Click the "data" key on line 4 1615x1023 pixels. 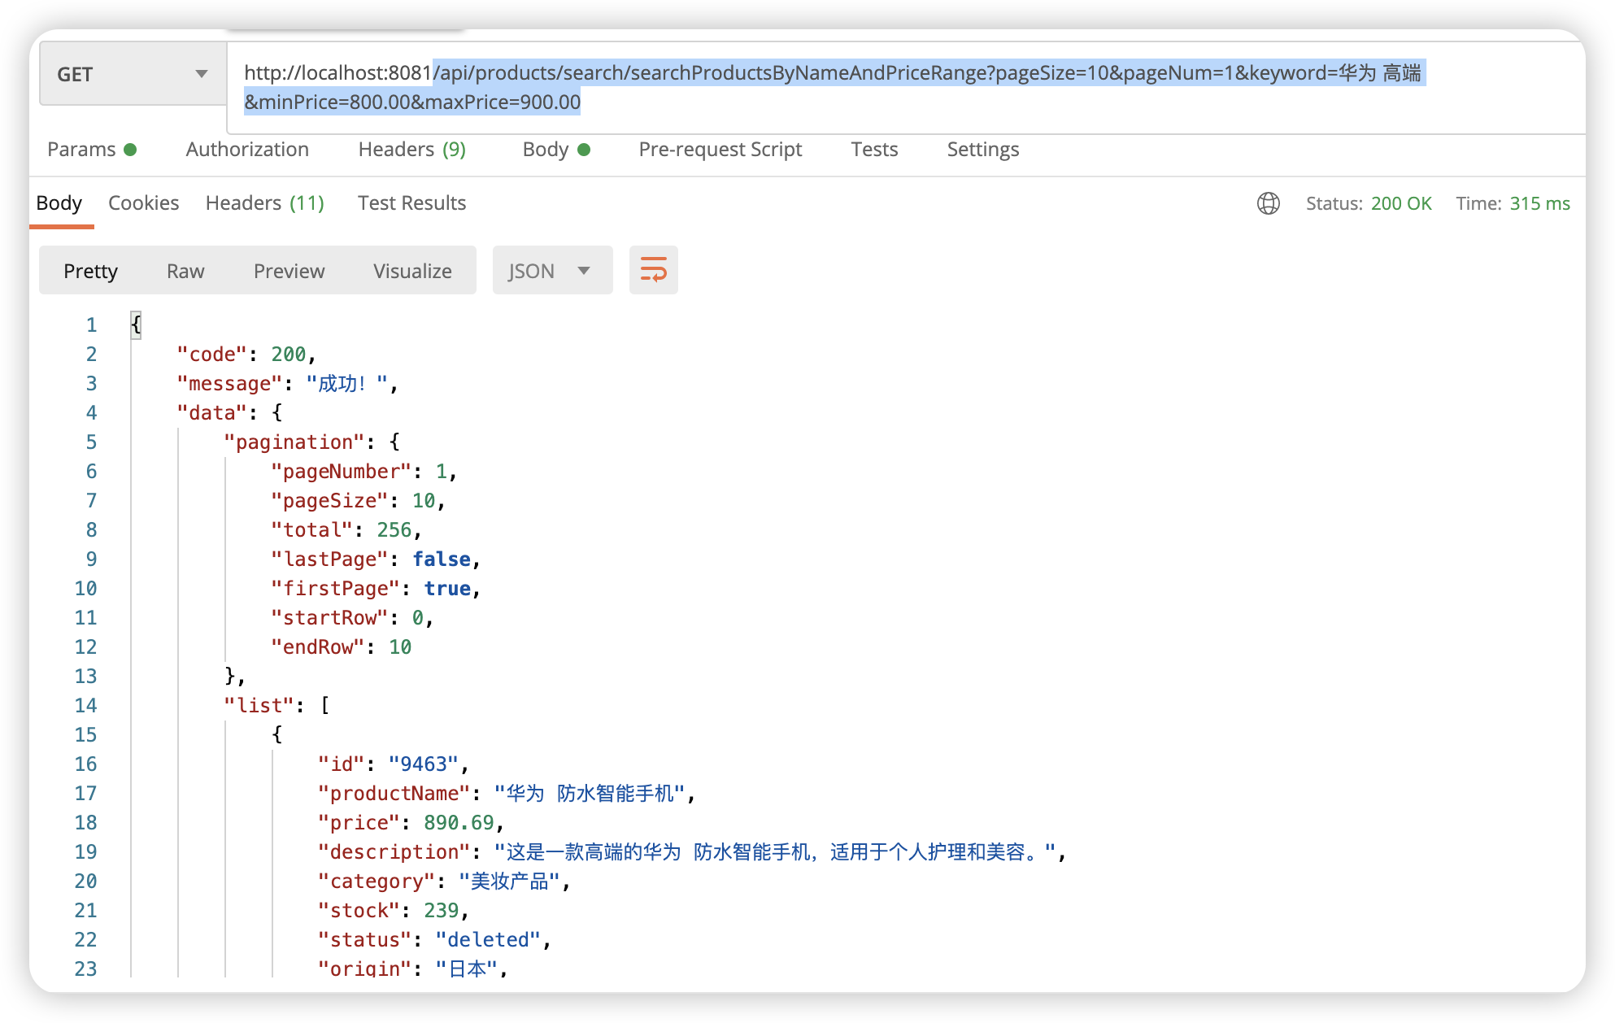pyautogui.click(x=211, y=413)
